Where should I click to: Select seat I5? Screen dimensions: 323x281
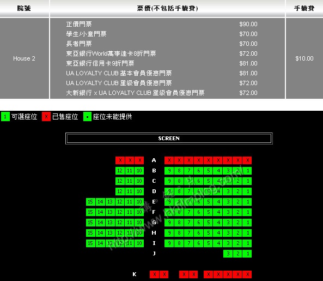pos(209,243)
